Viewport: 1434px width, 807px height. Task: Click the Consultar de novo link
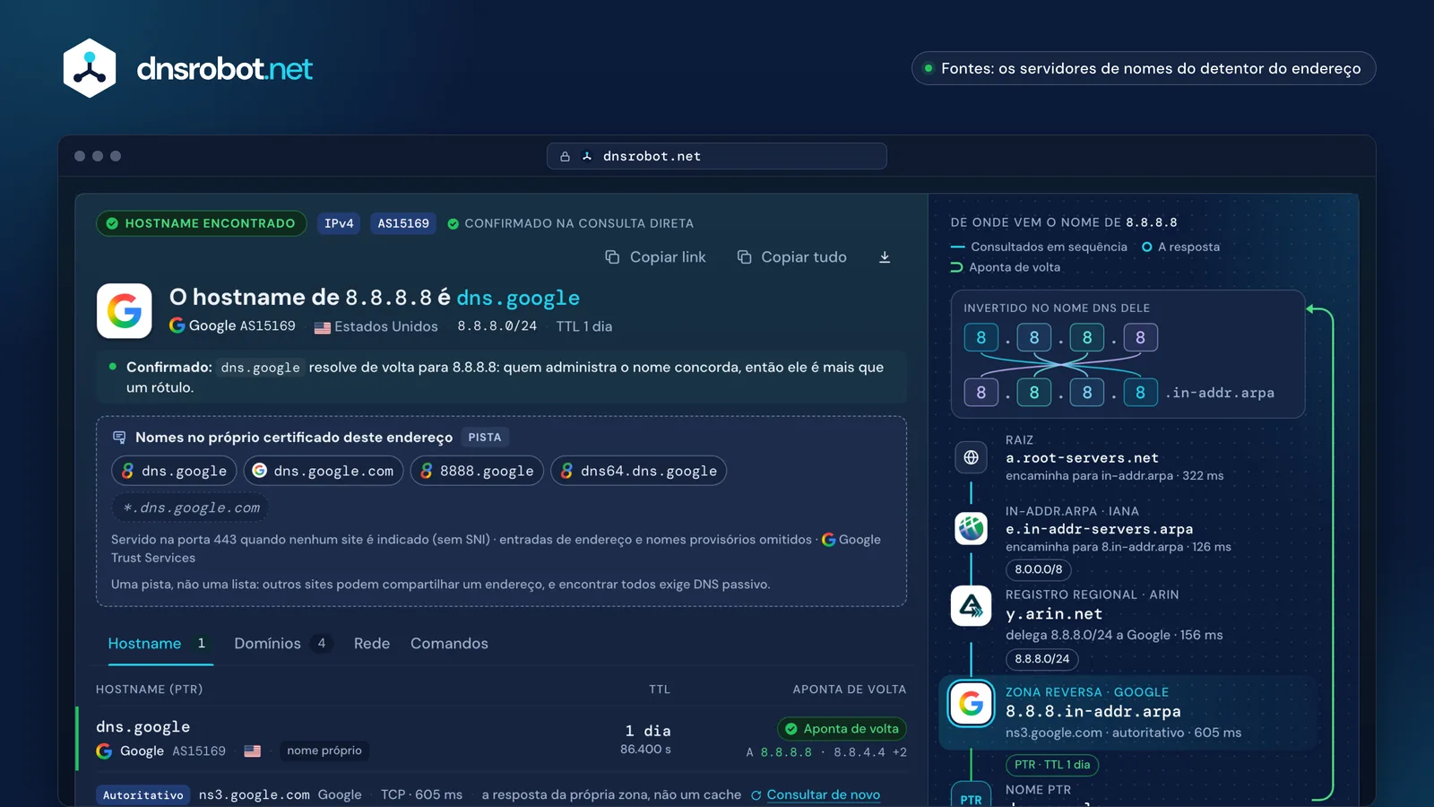tap(823, 795)
